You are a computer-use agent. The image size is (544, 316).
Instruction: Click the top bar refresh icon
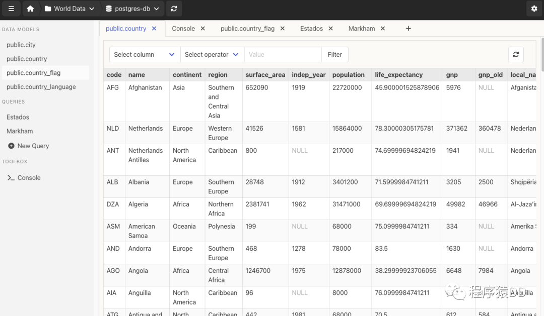(174, 9)
